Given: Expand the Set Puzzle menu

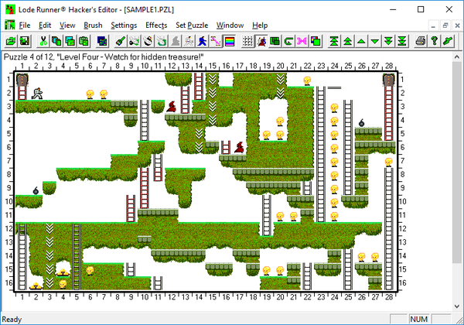Looking at the screenshot, I should [193, 25].
